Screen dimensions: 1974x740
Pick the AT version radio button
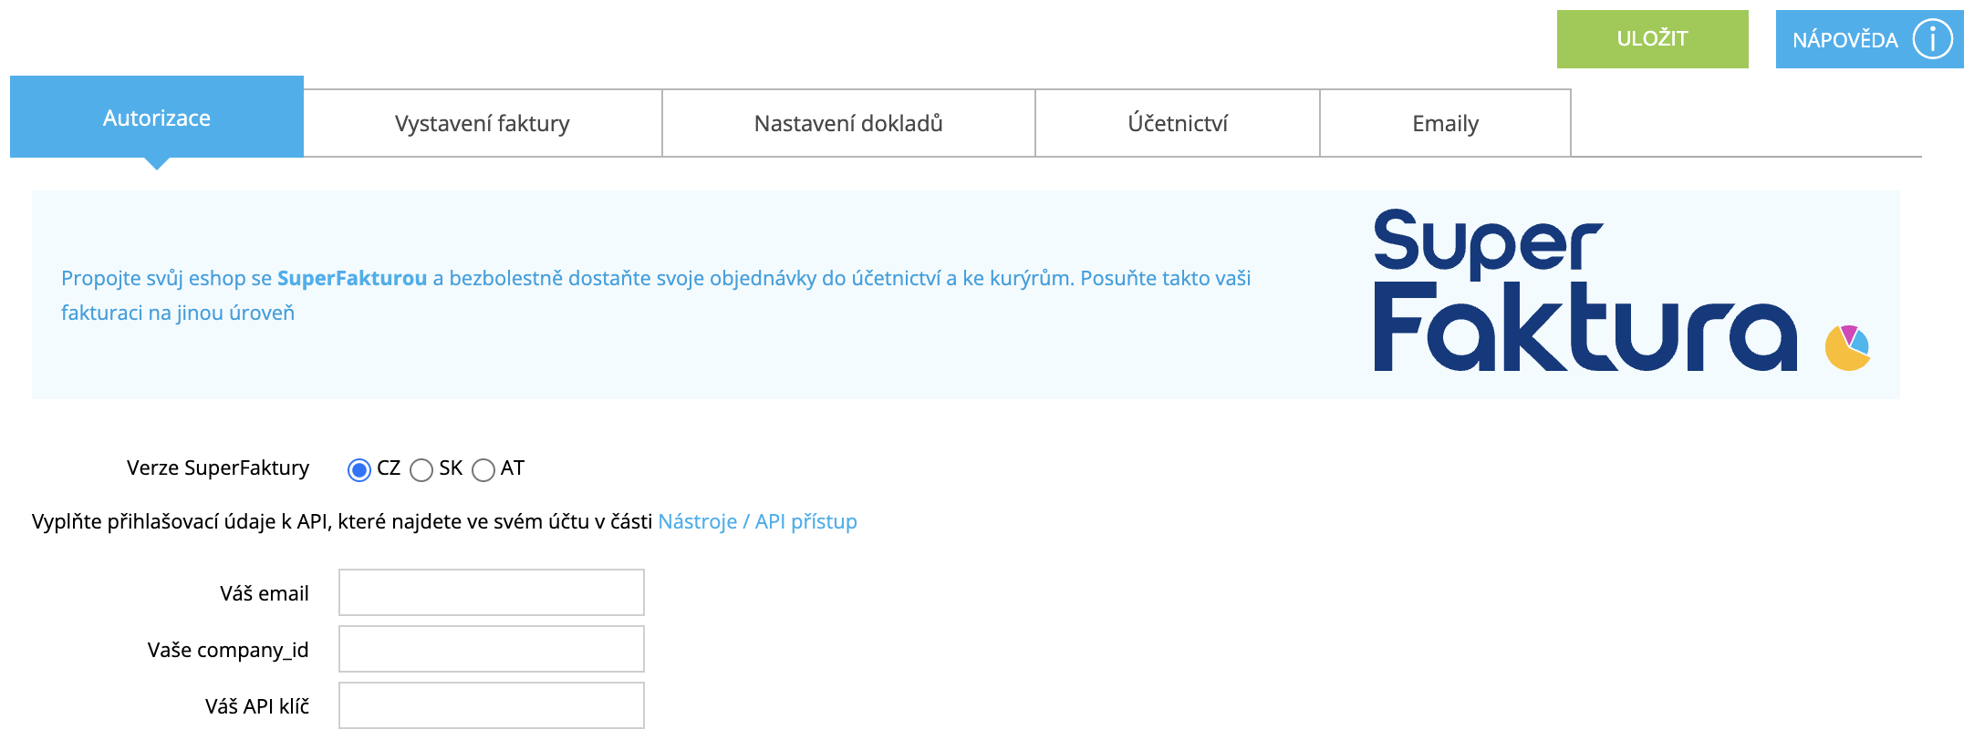483,469
